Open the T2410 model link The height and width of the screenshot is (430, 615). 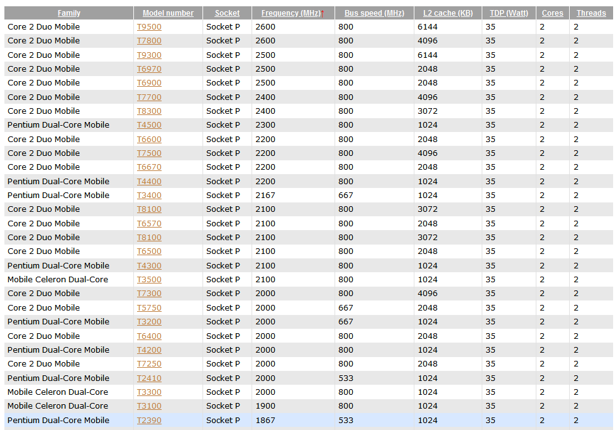click(149, 378)
